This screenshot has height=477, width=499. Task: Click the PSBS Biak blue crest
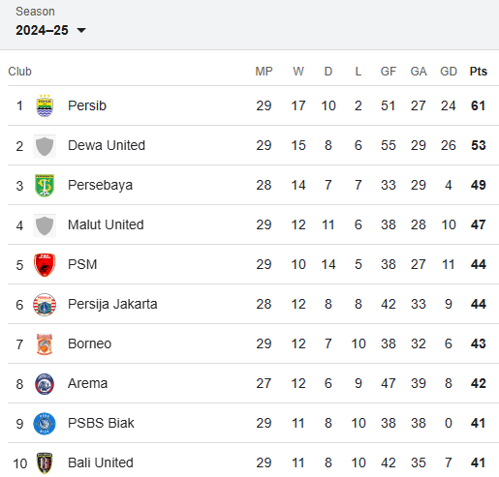45,424
